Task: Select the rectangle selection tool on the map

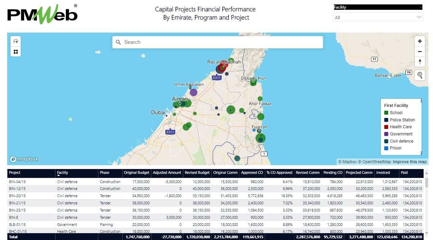Action: click(x=15, y=51)
